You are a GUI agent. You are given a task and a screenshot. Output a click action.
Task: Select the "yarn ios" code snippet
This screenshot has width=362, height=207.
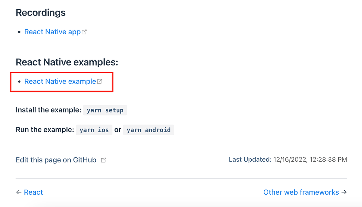pyautogui.click(x=94, y=130)
